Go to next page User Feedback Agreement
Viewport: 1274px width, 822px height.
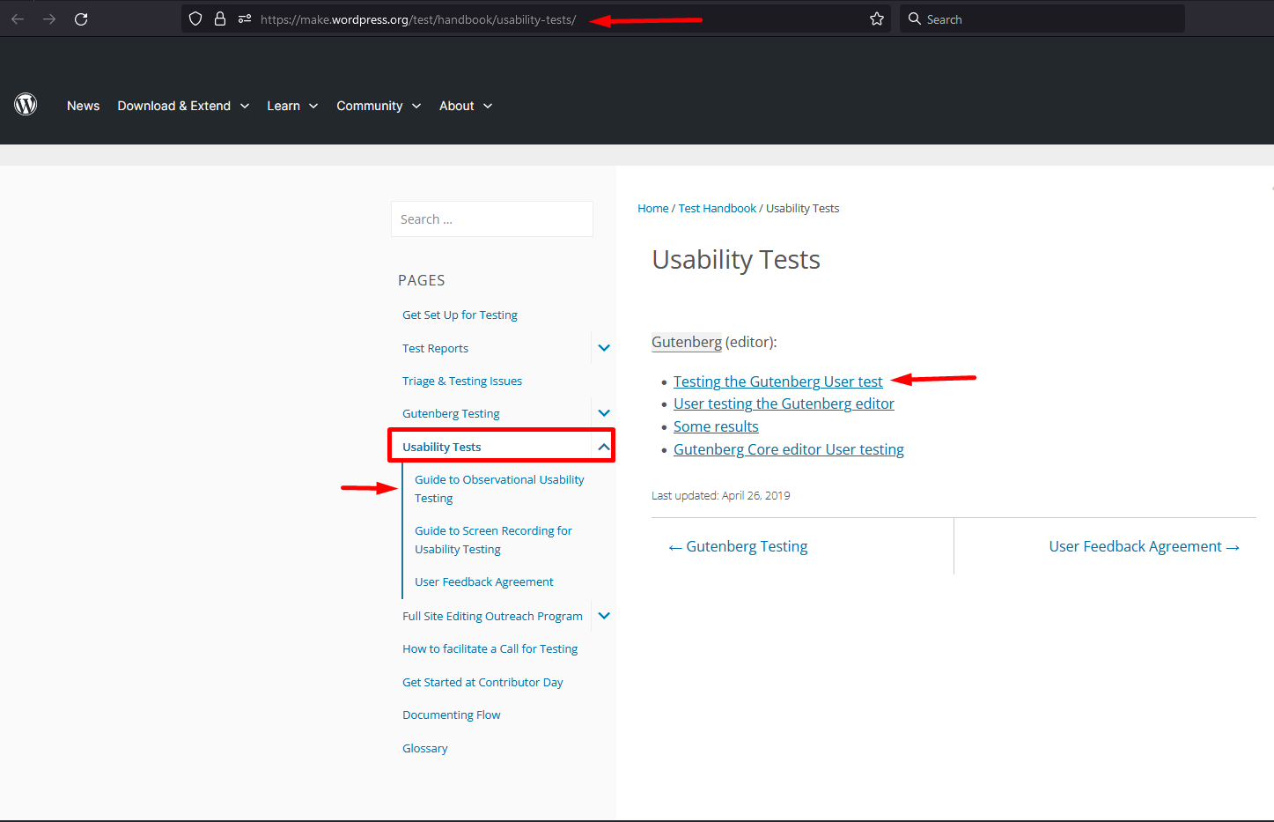click(x=1144, y=546)
